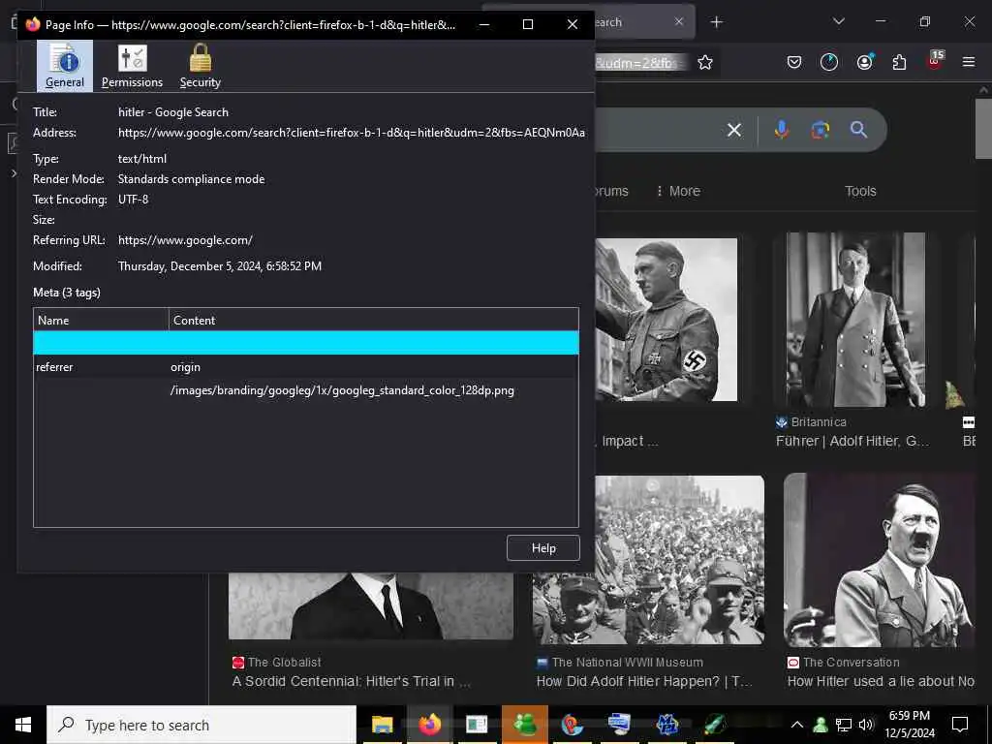
Task: Sort meta tags by Name column header
Action: [x=101, y=320]
